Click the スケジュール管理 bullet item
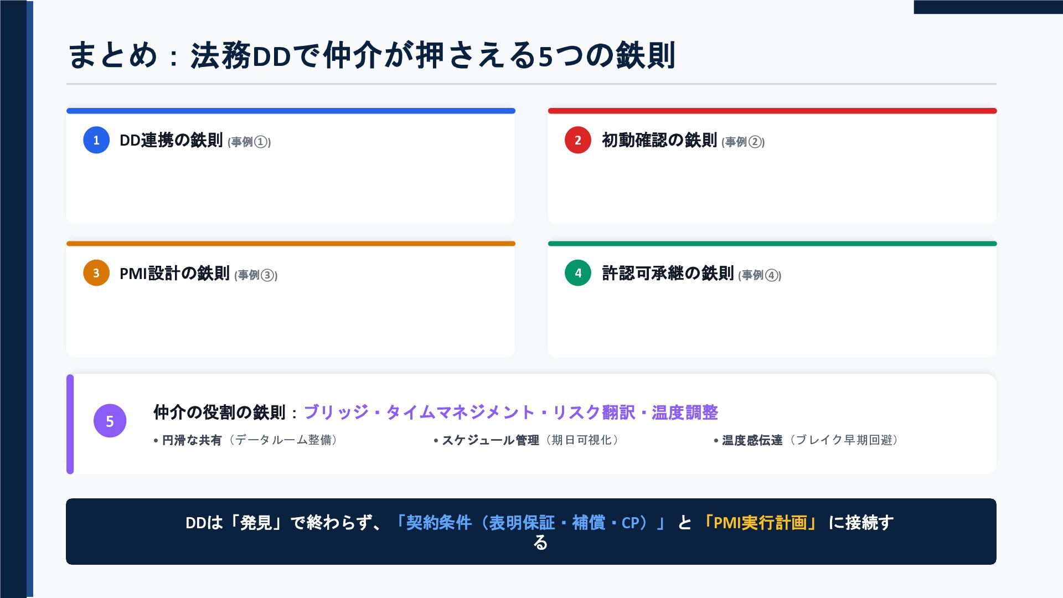 point(526,440)
